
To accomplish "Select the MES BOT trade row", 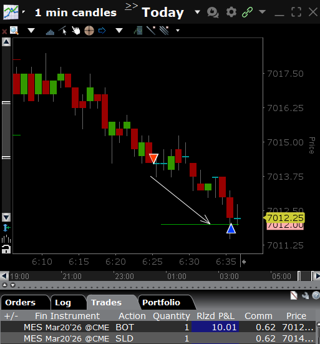I will (158, 327).
